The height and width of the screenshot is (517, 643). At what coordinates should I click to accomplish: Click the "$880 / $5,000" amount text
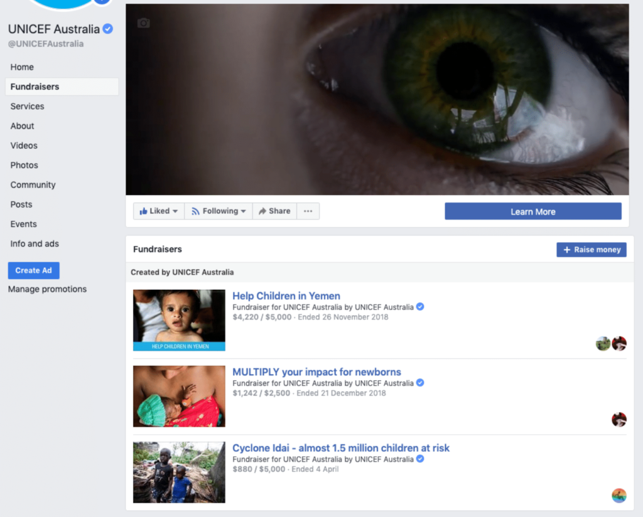pos(259,469)
